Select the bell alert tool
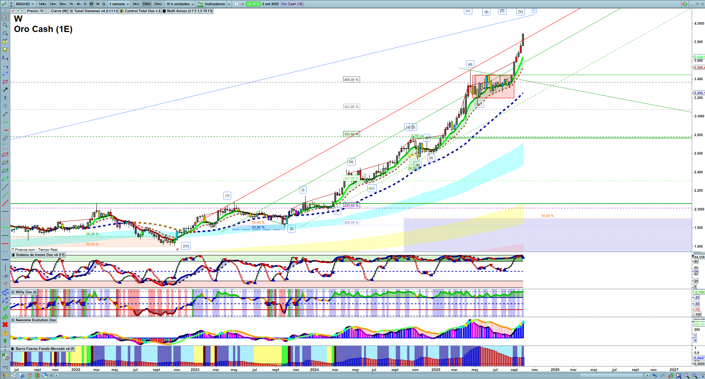 pos(5,49)
